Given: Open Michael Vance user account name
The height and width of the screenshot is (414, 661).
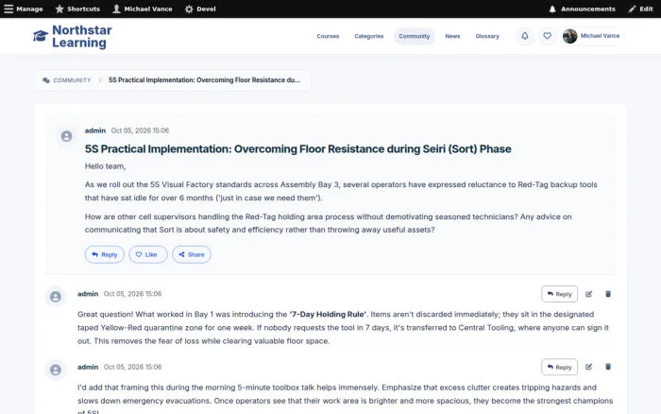Looking at the screenshot, I should click(600, 36).
